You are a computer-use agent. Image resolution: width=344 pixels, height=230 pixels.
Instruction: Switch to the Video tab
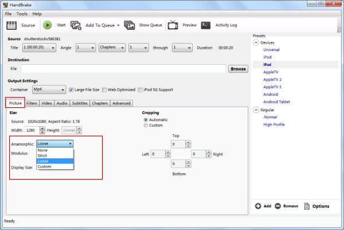(x=46, y=103)
